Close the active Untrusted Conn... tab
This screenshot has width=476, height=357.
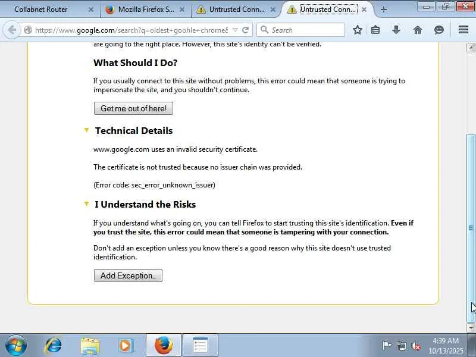coord(364,10)
